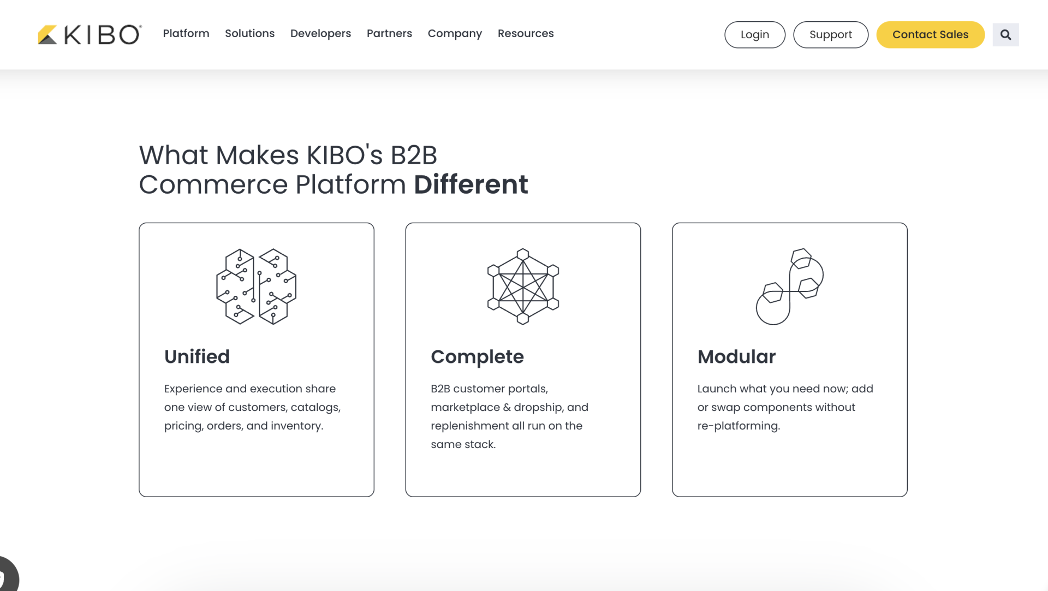1048x591 pixels.
Task: Select the Unified card heading
Action: [x=197, y=357]
